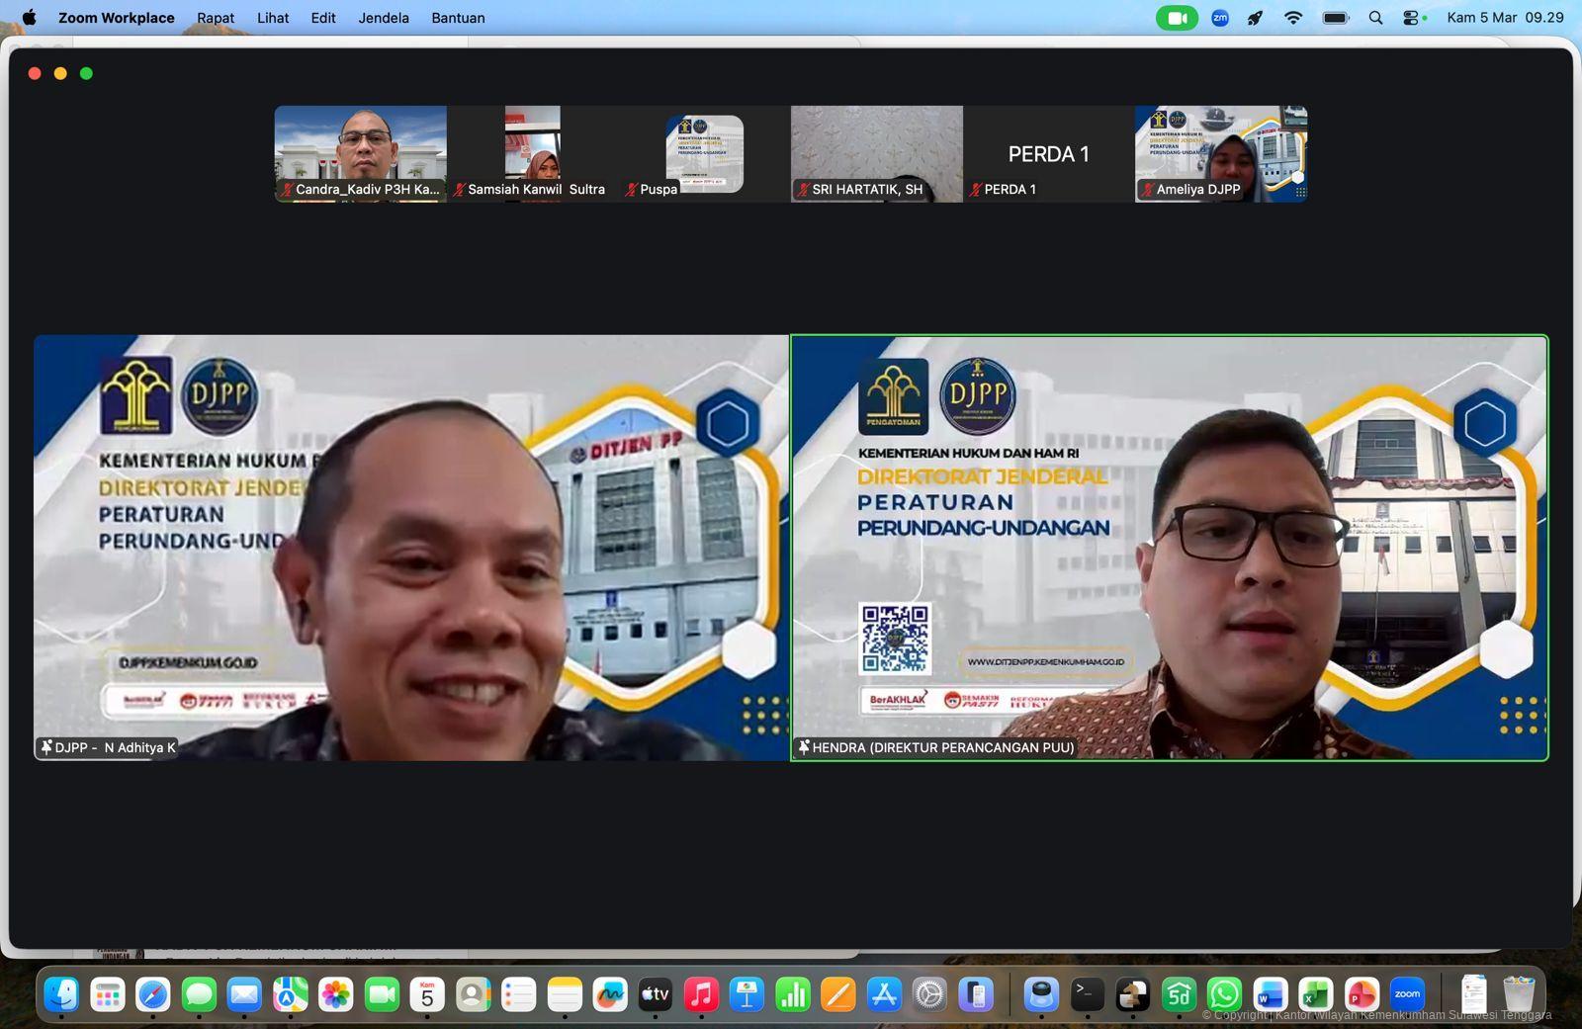Viewport: 1582px width, 1029px height.
Task: Open Terminal from the dock
Action: click(x=1087, y=994)
